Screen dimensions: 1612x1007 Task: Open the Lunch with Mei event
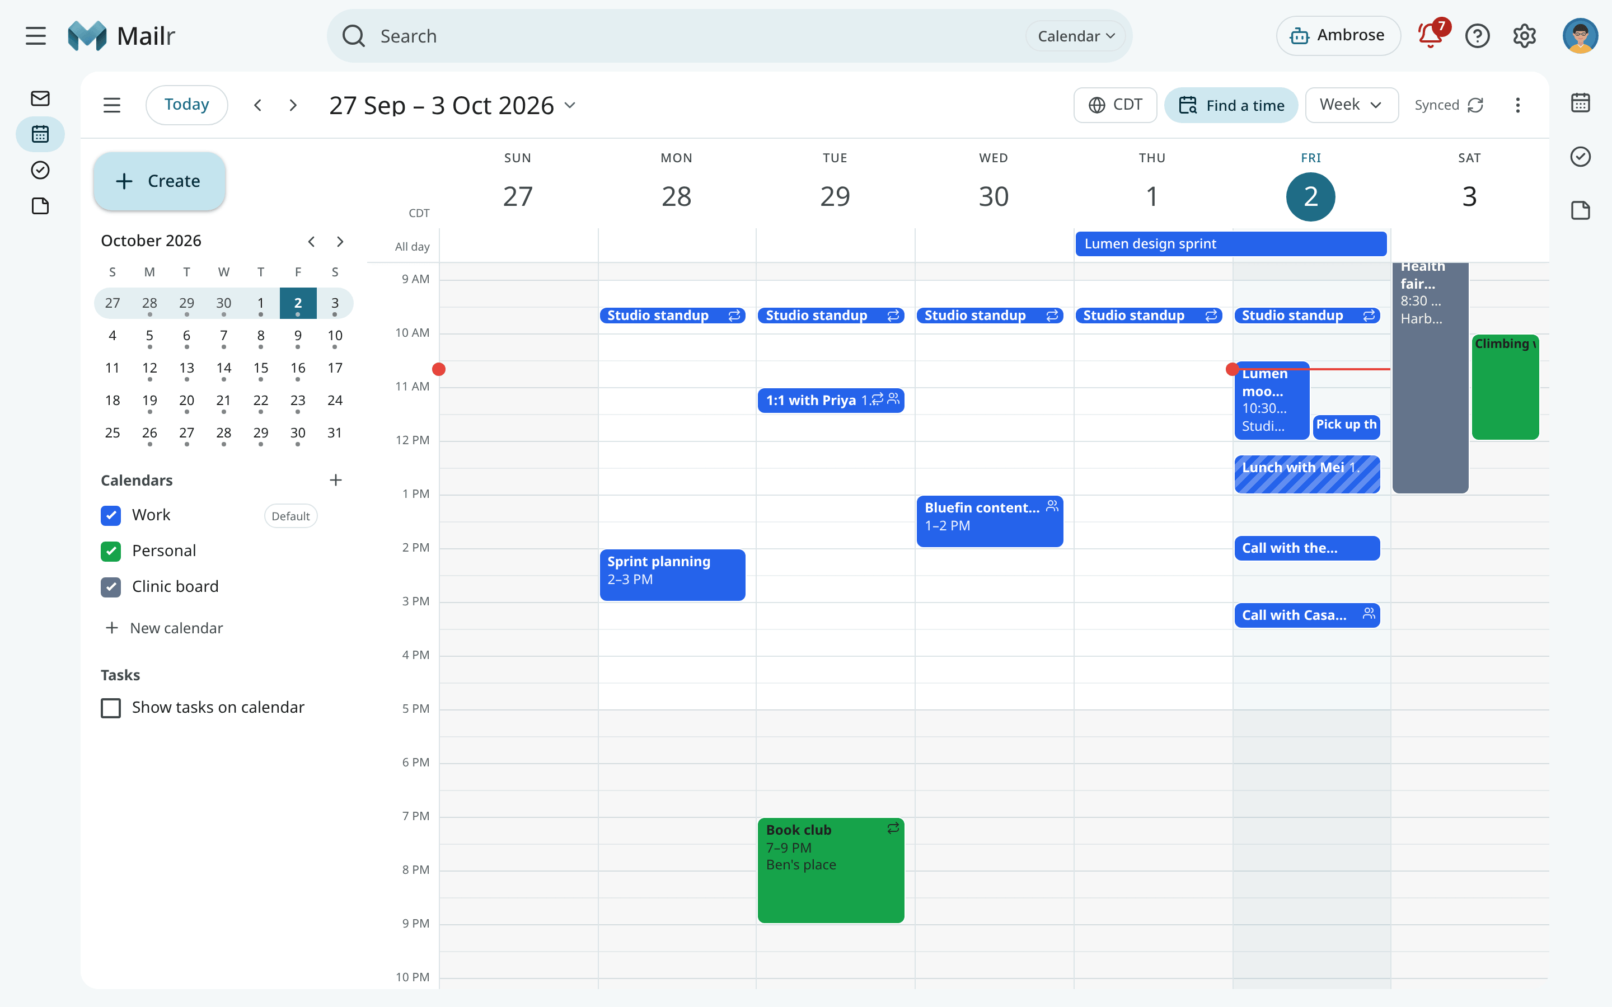(x=1307, y=474)
